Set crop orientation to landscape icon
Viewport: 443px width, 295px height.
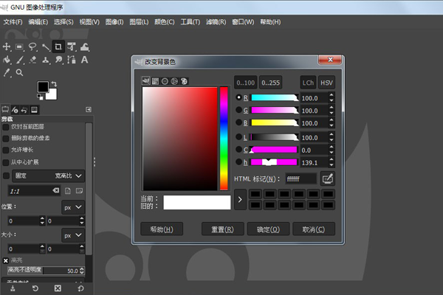79,191
